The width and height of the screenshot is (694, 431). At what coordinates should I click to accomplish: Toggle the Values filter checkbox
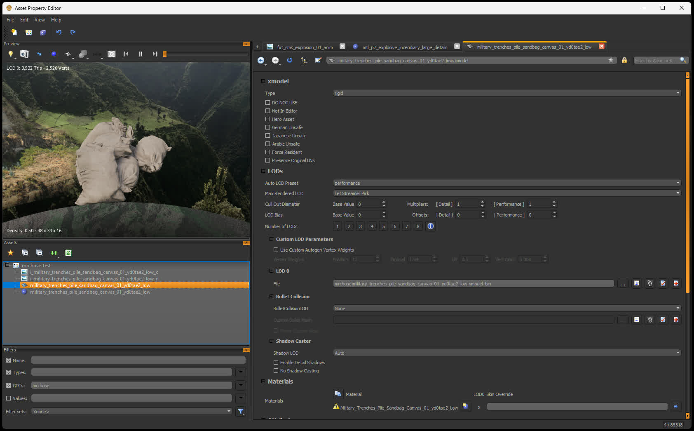8,398
